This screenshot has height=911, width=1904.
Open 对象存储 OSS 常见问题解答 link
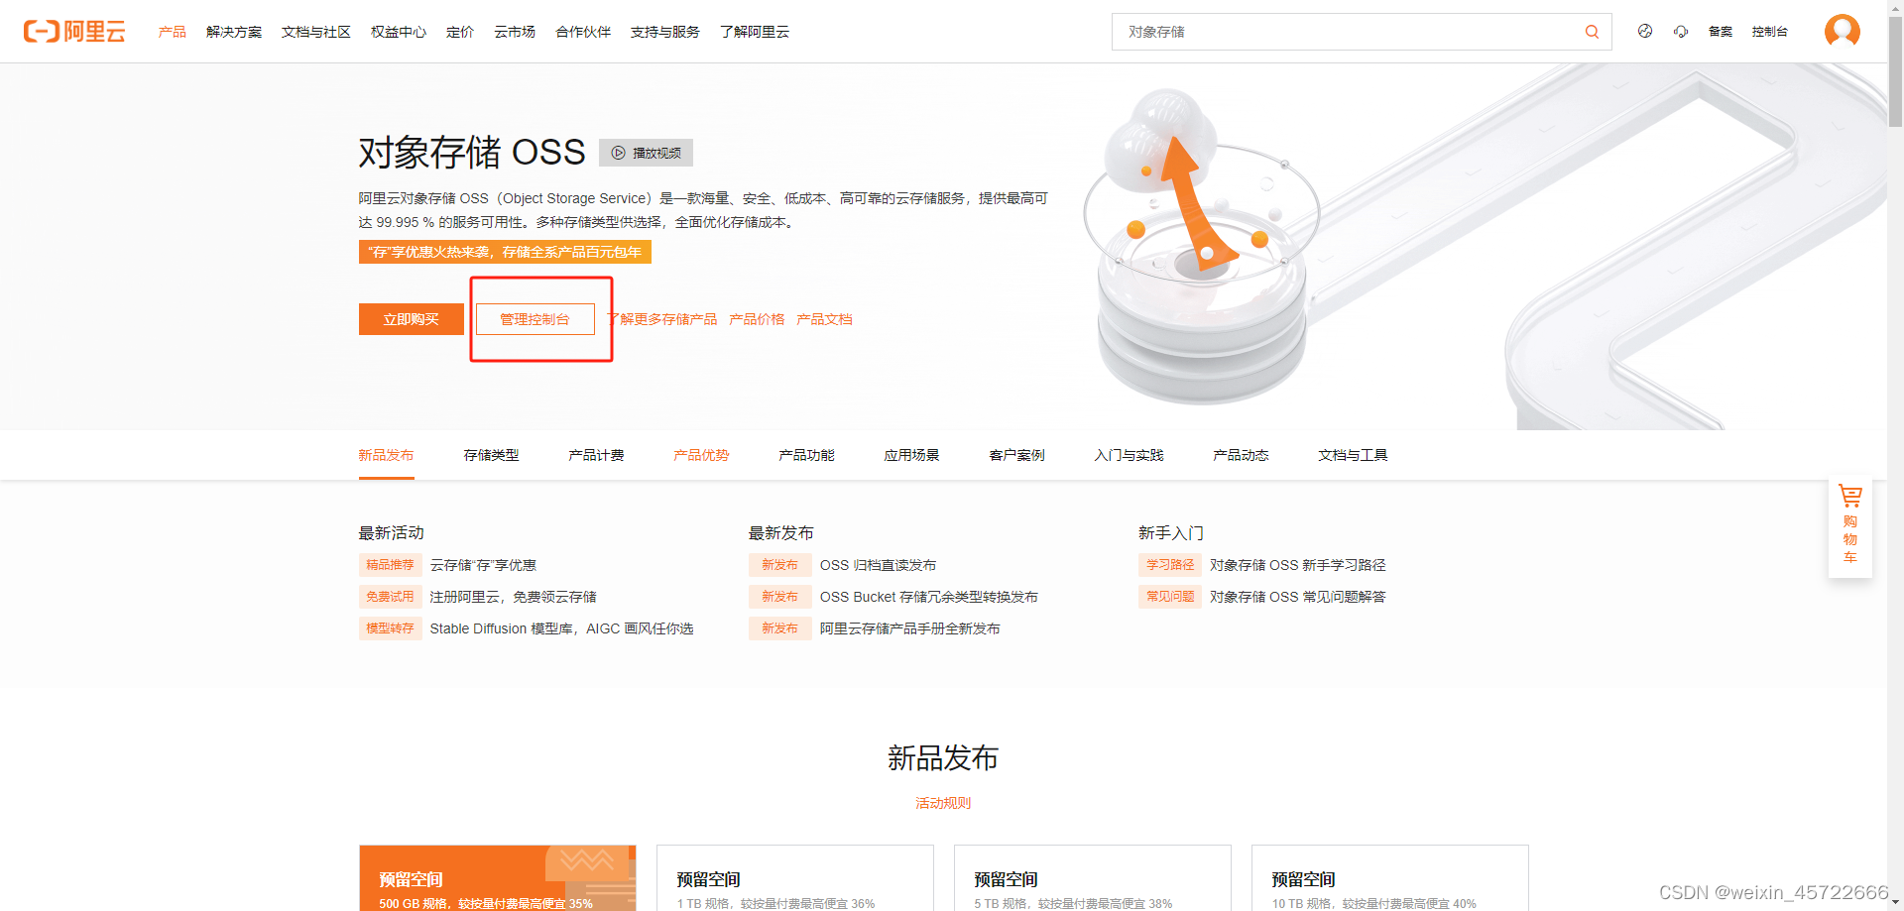point(1298,597)
